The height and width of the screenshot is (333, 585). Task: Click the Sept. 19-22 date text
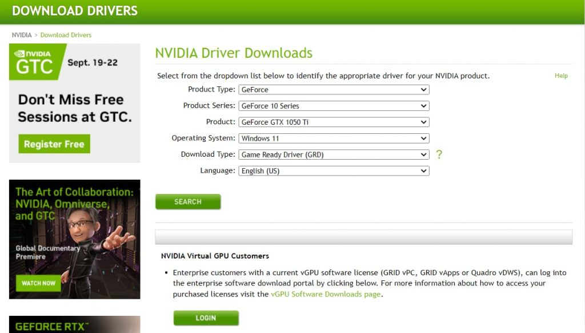[93, 62]
